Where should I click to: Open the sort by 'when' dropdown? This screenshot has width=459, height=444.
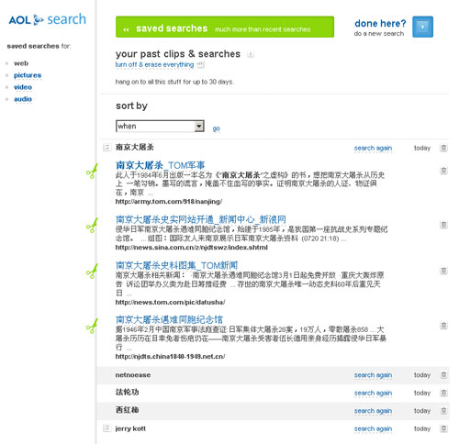click(160, 126)
